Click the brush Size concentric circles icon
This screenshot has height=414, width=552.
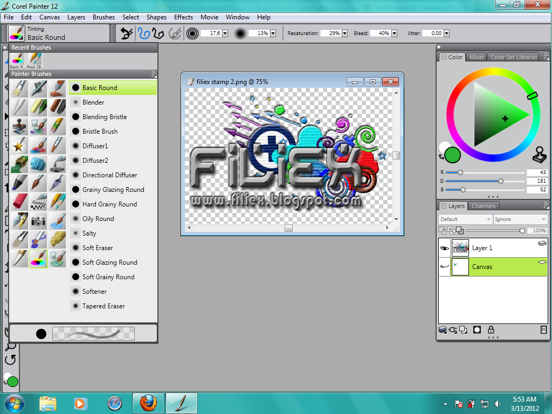[192, 33]
